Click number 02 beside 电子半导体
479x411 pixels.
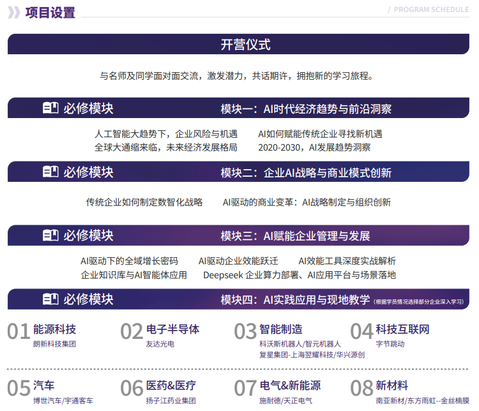tap(132, 332)
